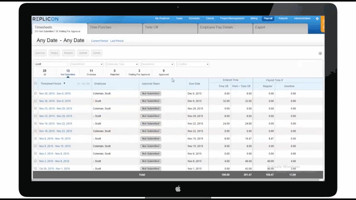Open the Nov 9, 2015 - Nov 15, 2015 timesheet link
This screenshot has width=356, height=200.
[55, 139]
